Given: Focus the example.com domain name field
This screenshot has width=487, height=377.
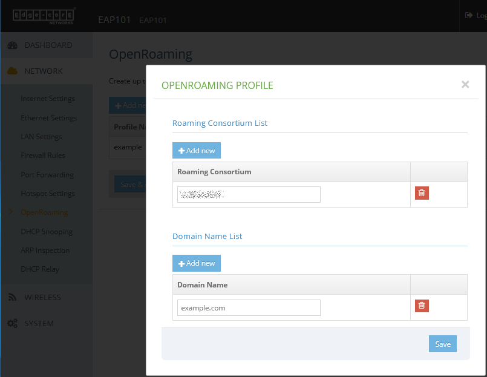Looking at the screenshot, I should 249,307.
